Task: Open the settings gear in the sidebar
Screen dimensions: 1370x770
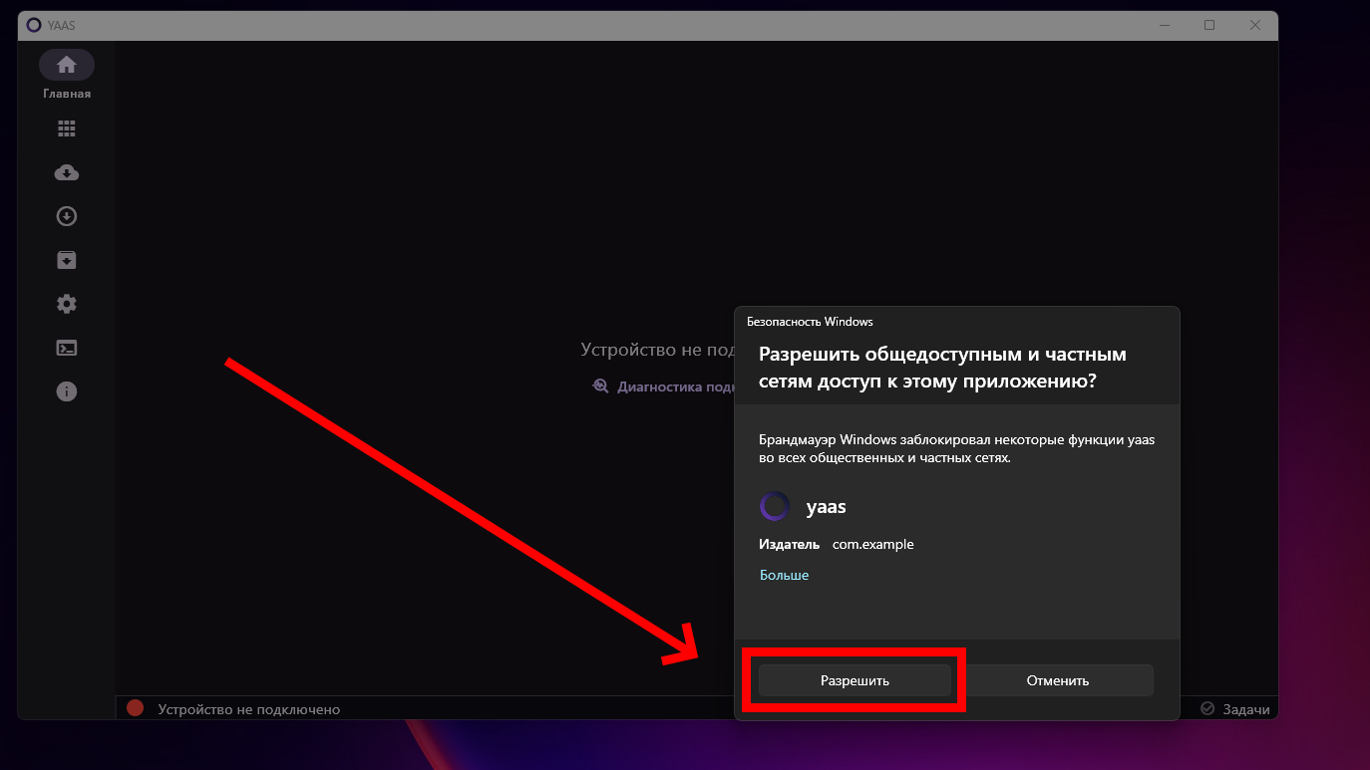Action: pos(67,305)
